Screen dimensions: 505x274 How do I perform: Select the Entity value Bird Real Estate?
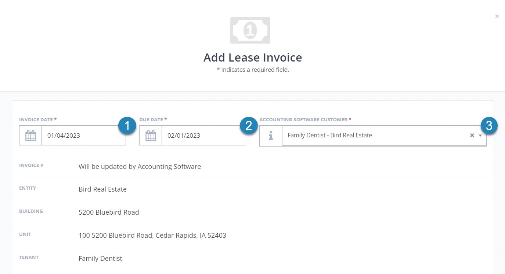coord(102,189)
